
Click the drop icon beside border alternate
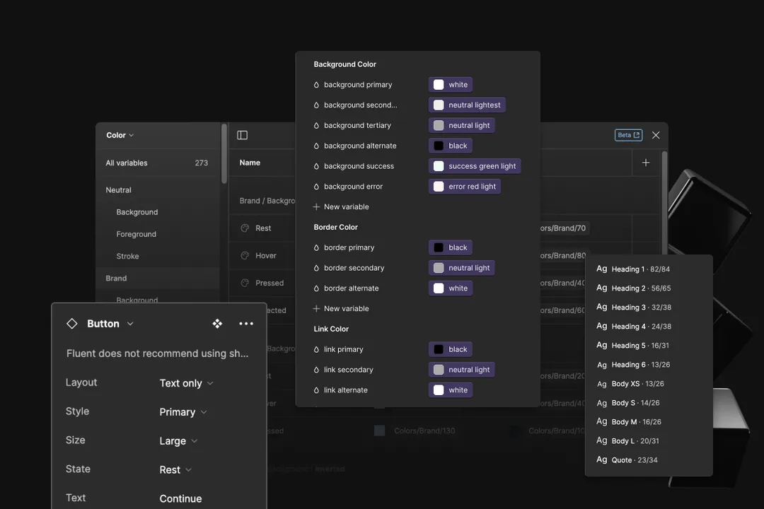click(x=316, y=288)
